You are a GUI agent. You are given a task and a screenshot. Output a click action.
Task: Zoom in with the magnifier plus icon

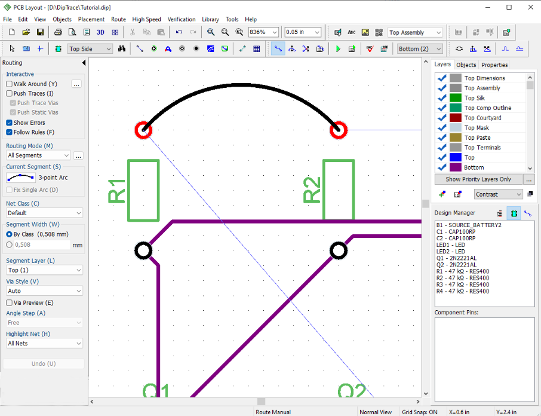coord(210,32)
